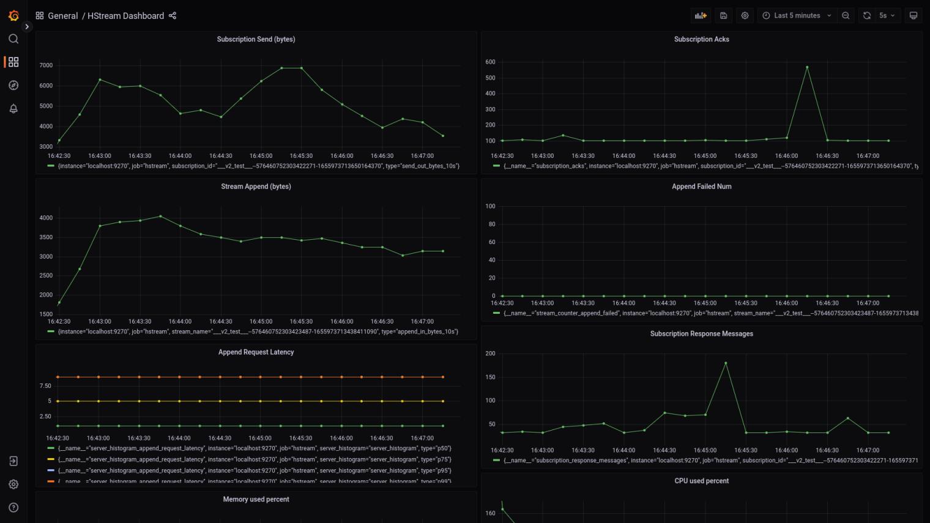Cycle view mode with the monitor icon
930x523 pixels.
[x=913, y=16]
